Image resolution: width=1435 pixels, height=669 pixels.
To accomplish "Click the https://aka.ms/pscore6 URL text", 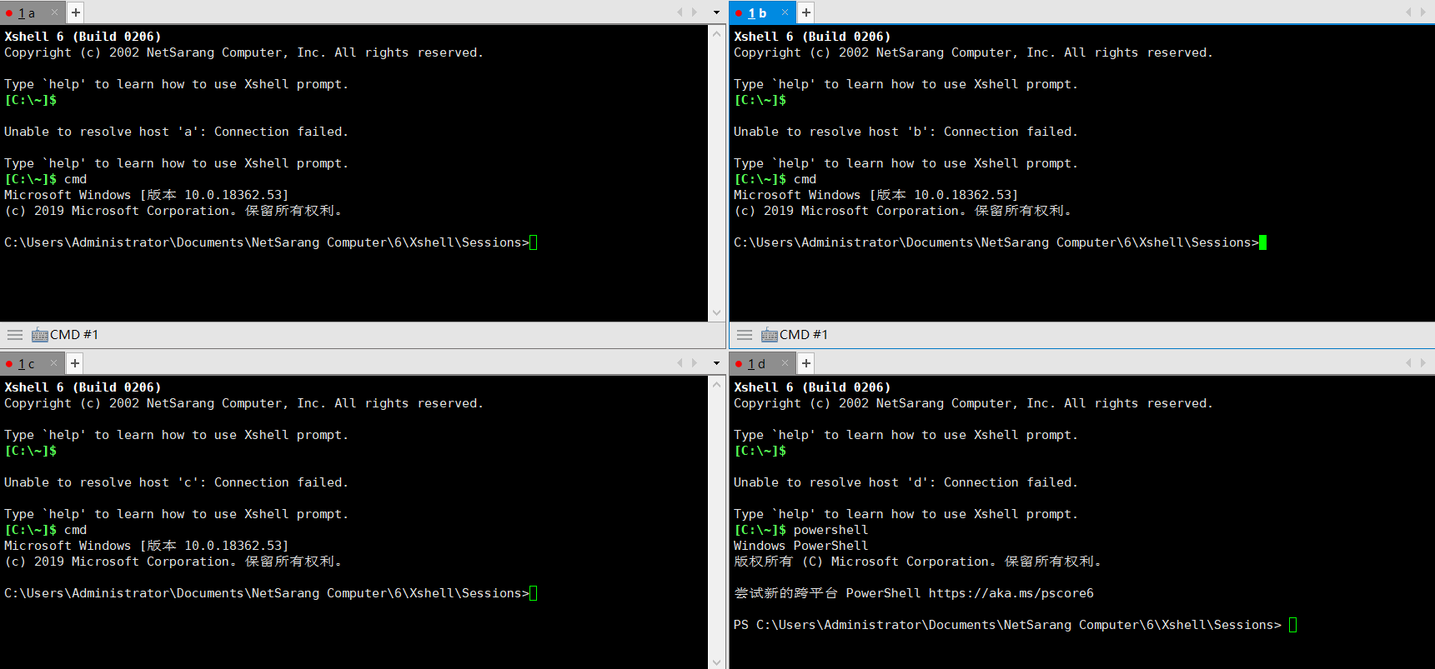I will [1011, 593].
